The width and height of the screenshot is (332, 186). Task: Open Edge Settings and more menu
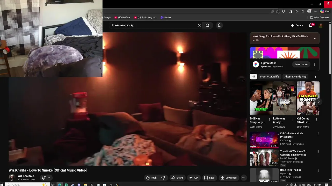pos(315,11)
